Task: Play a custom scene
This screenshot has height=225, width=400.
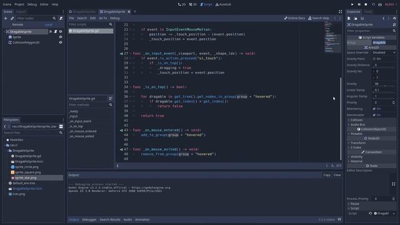Action: click(380, 4)
